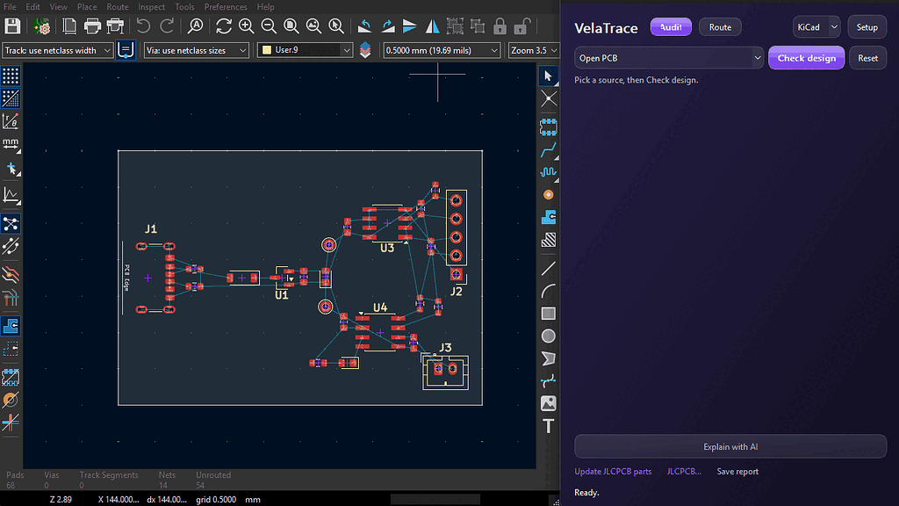Pick the Draw Polygon tool
Image resolution: width=899 pixels, height=506 pixels.
[548, 358]
